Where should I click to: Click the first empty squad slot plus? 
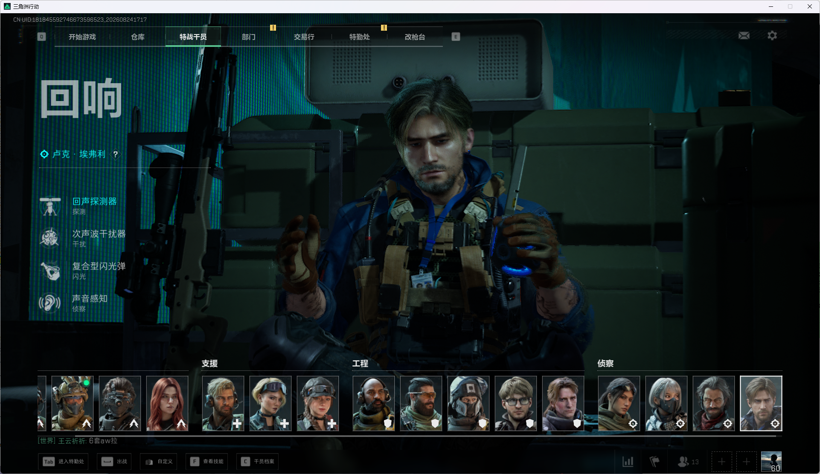tap(722, 462)
